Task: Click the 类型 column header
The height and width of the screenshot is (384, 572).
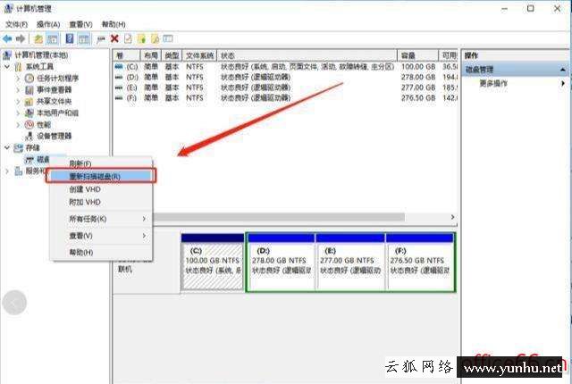Action: click(x=172, y=55)
